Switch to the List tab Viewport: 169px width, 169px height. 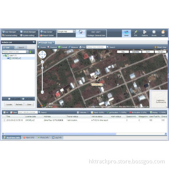coord(8,47)
